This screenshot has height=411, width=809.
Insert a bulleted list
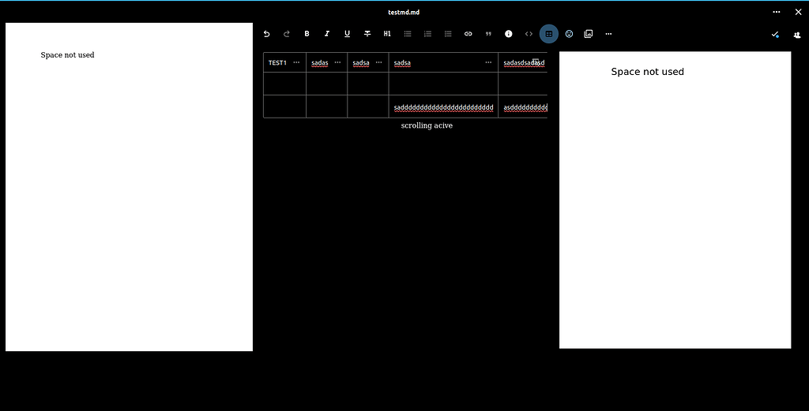point(407,34)
